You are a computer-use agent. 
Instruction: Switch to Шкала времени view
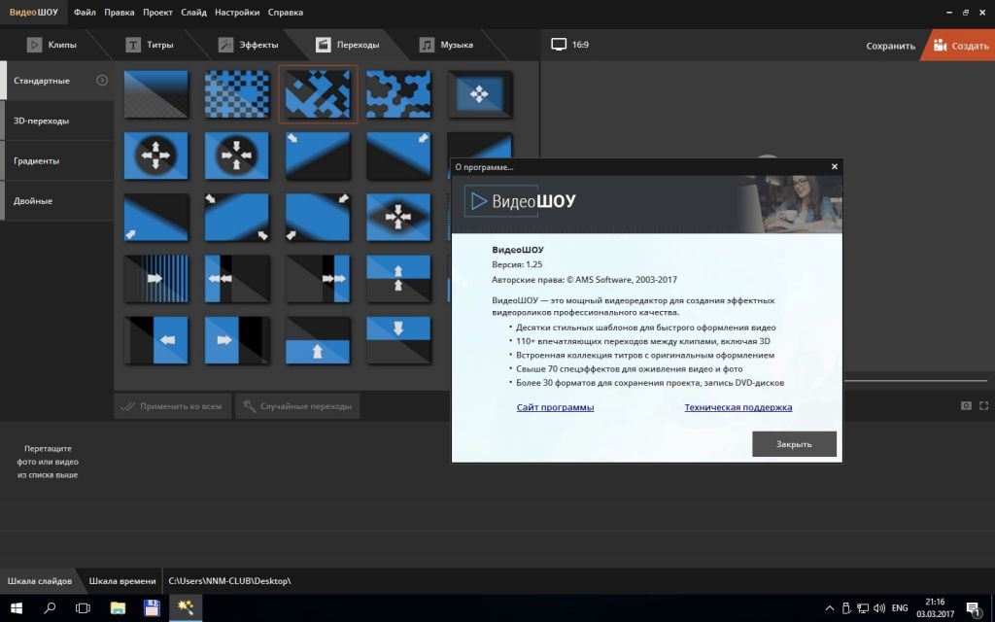(121, 581)
